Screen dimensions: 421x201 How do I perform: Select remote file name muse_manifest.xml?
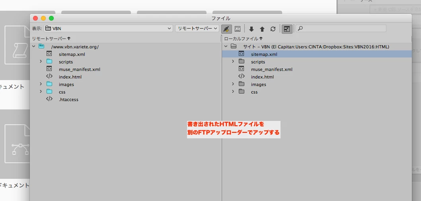(80, 69)
